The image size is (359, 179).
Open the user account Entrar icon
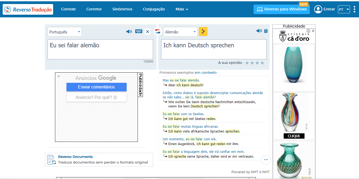[x=318, y=9]
